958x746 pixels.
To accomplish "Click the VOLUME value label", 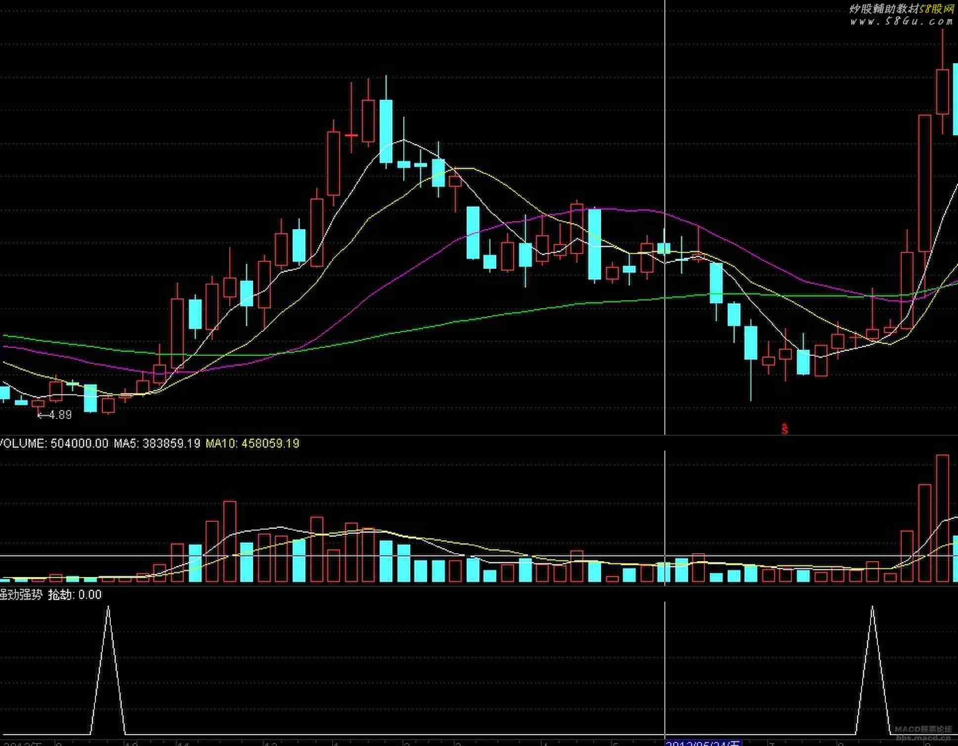I will point(53,444).
